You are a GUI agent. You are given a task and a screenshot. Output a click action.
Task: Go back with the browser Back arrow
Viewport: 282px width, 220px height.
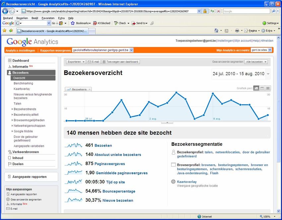(x=5, y=11)
